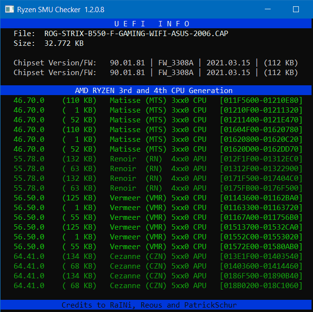The width and height of the screenshot is (313, 312).
Task: Click the 'AMD RYZEN 3rd and 4th CPU Generation' header
Action: point(154,91)
